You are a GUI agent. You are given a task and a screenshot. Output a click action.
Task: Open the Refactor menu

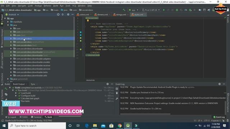47,6
